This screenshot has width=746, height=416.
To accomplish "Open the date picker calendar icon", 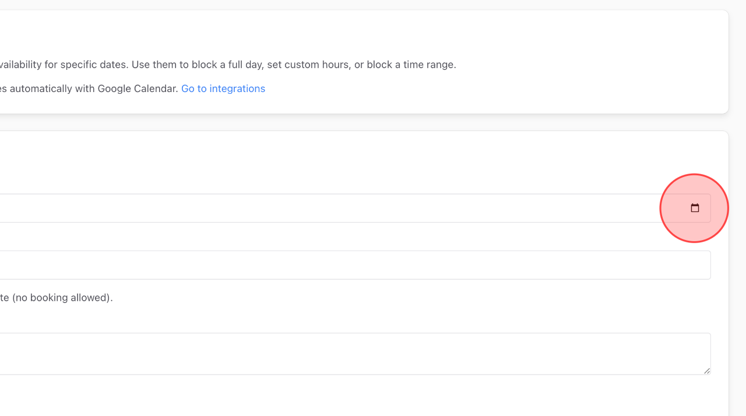I will tap(695, 208).
